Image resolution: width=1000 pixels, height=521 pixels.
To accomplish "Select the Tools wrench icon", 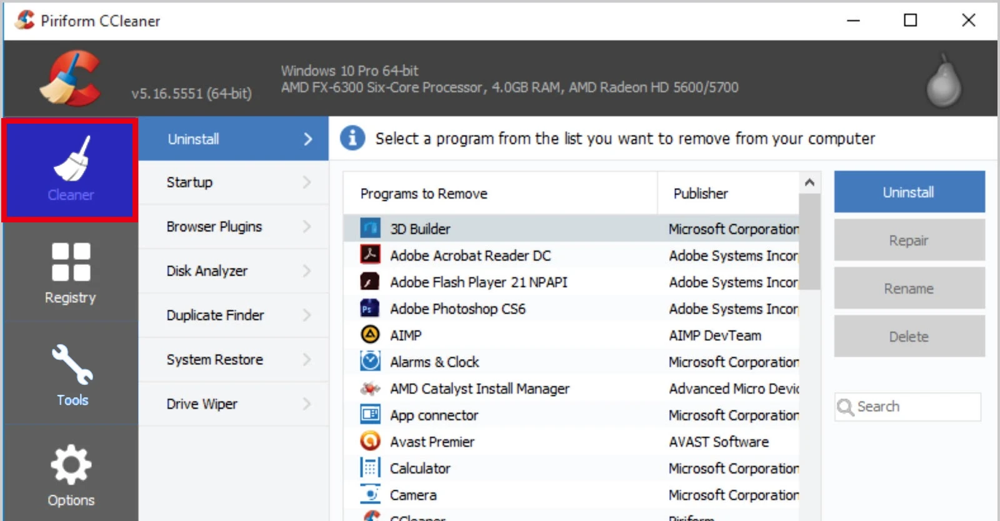I will pos(72,365).
